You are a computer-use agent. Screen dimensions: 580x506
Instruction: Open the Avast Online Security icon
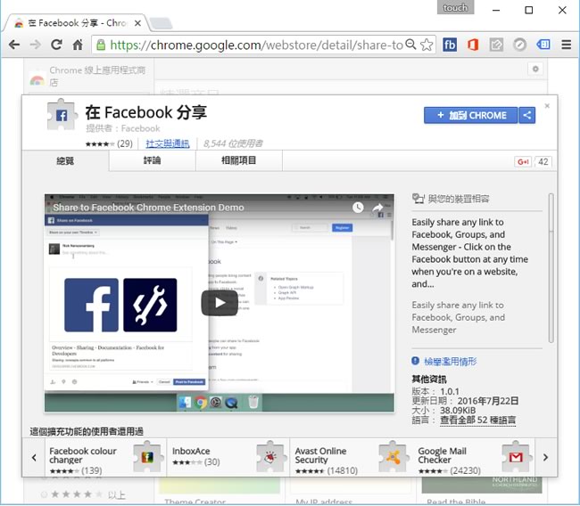click(393, 457)
